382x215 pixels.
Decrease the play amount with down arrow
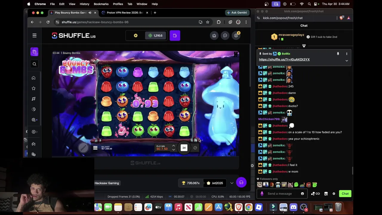coord(173,150)
